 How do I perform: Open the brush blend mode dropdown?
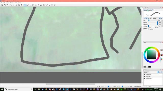156,18
